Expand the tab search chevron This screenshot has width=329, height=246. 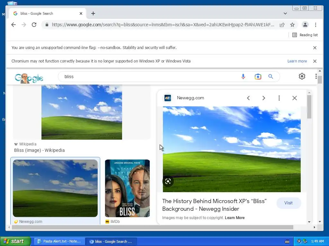285,13
